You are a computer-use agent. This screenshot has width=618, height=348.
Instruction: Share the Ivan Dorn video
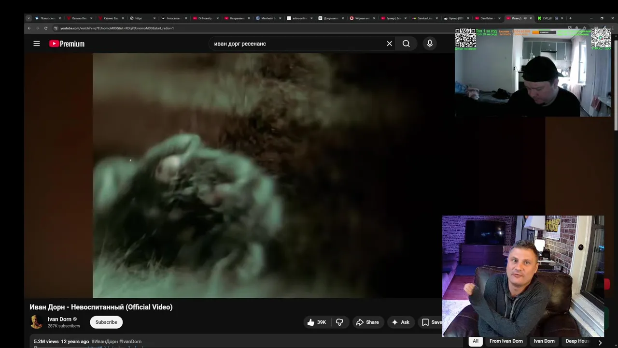[367, 322]
